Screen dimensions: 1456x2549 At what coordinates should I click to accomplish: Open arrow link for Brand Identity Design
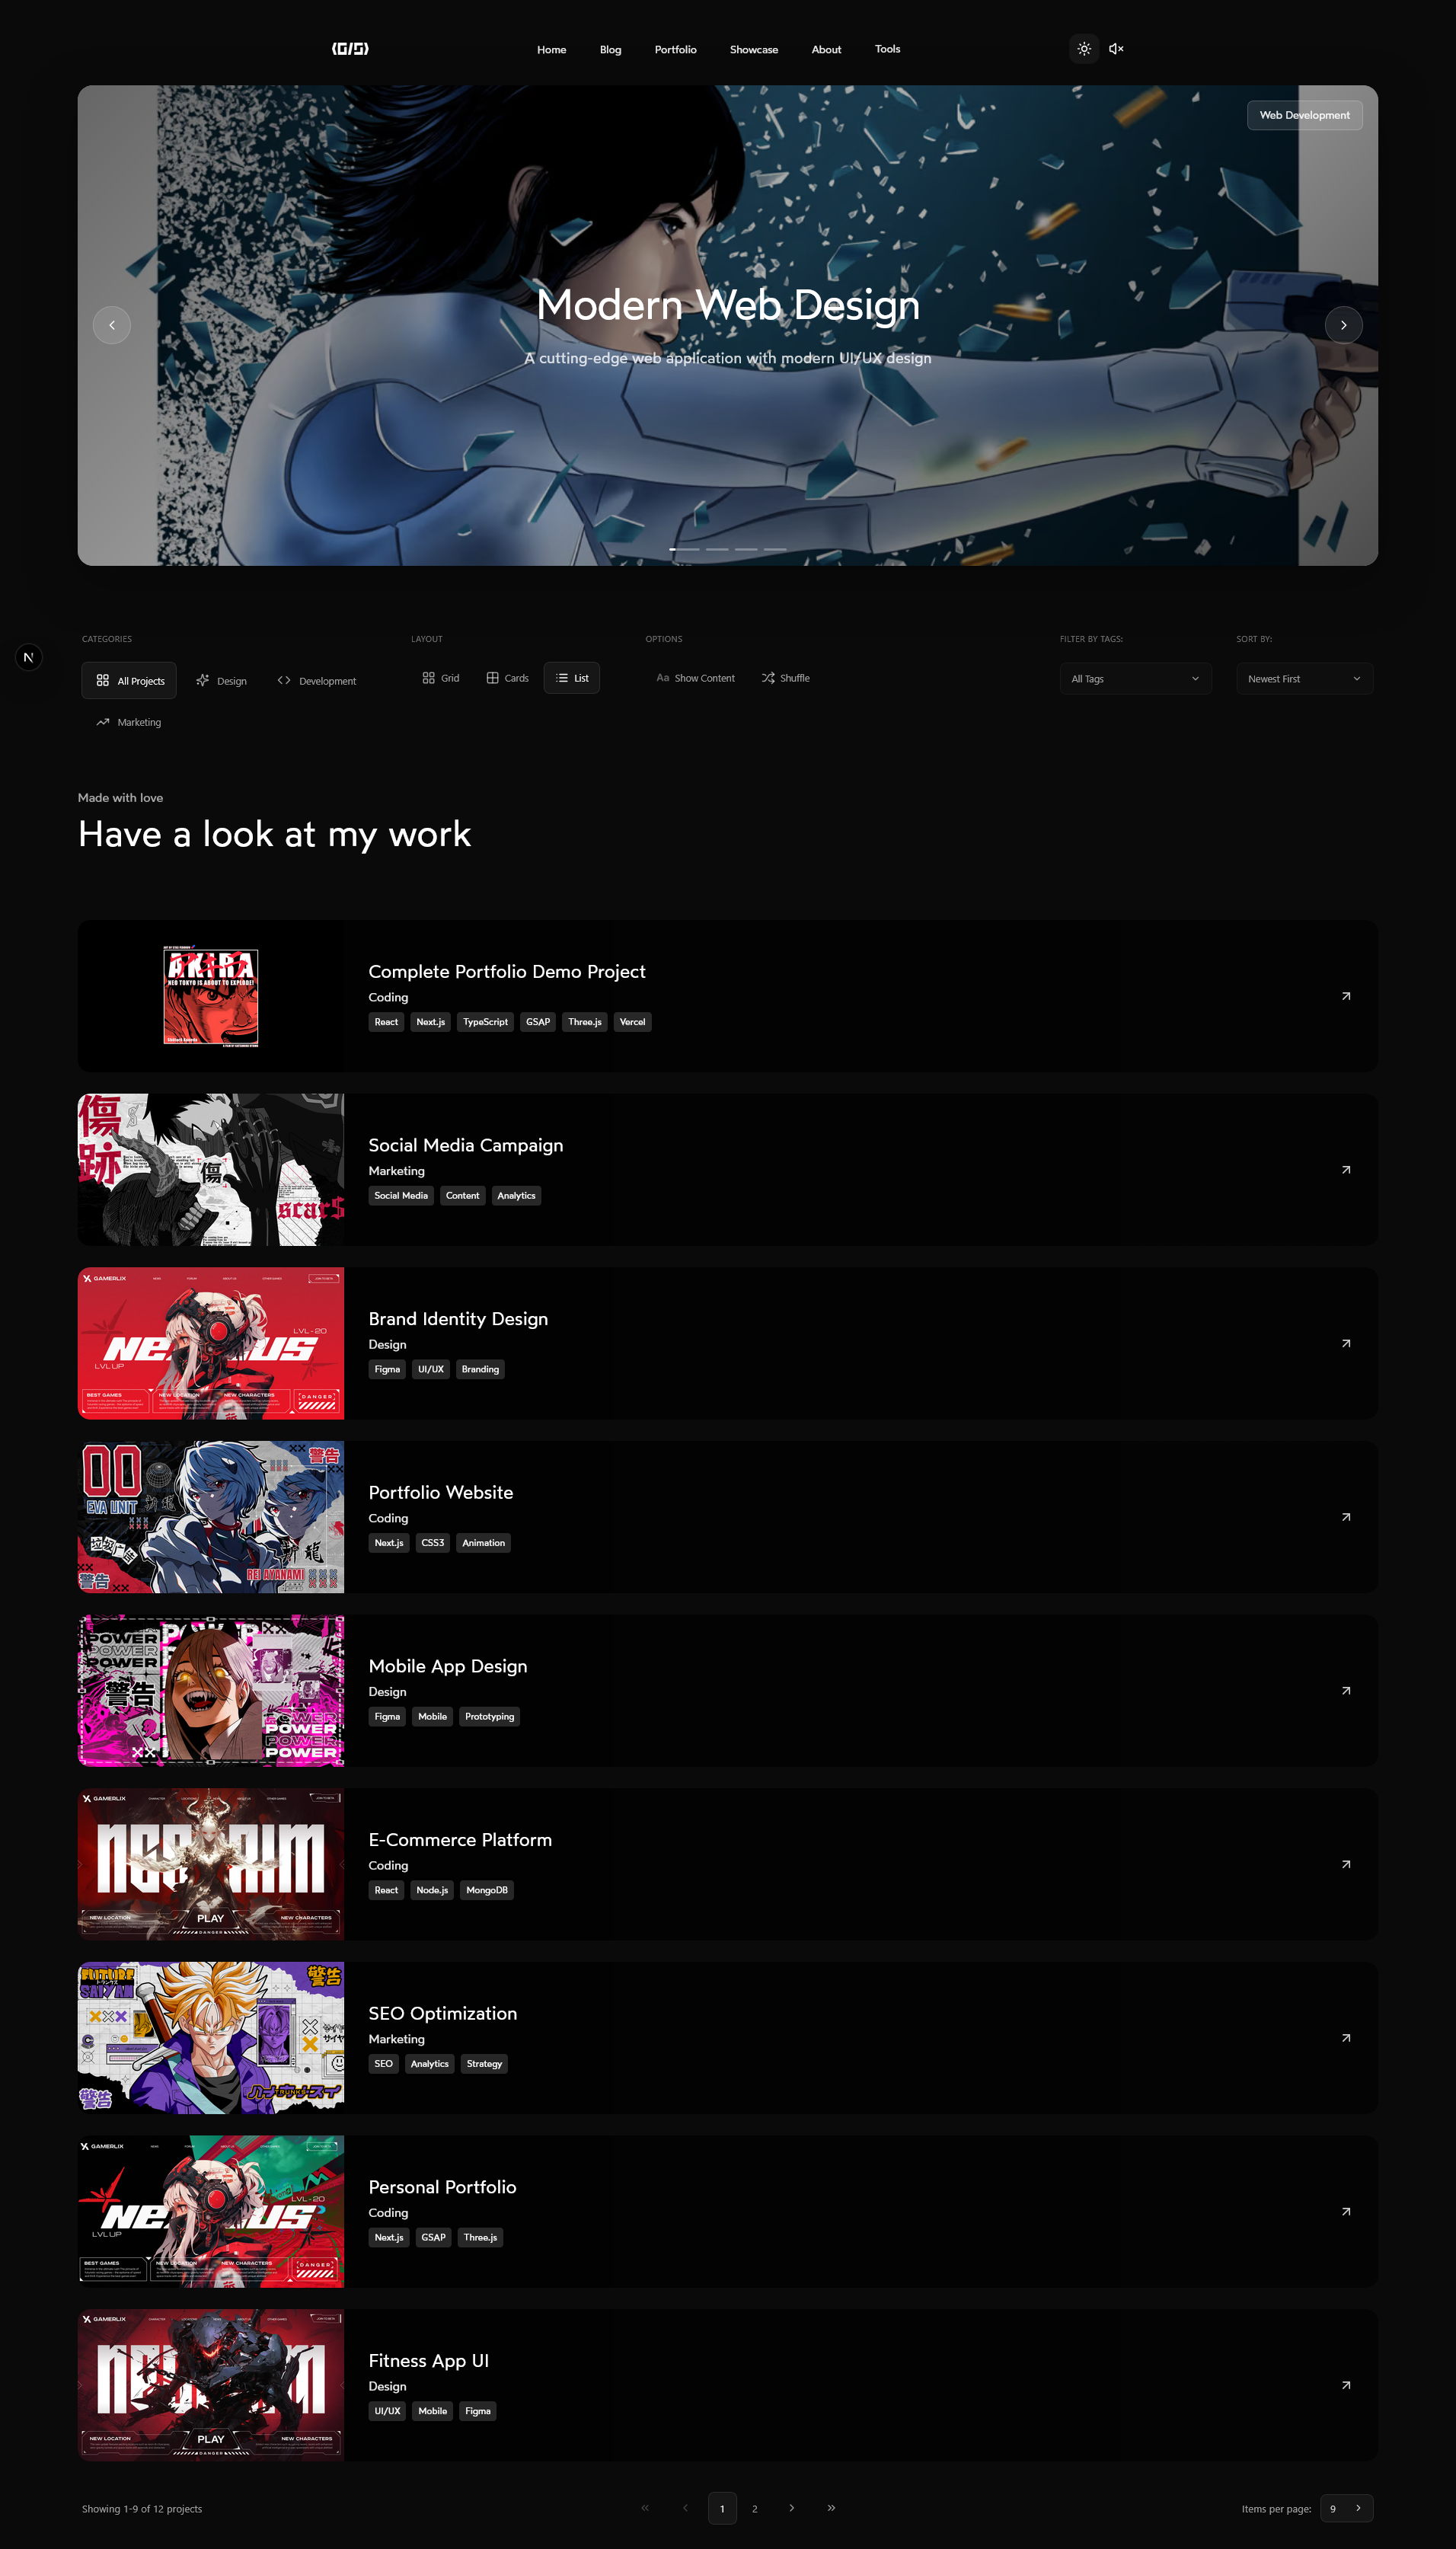point(1346,1343)
